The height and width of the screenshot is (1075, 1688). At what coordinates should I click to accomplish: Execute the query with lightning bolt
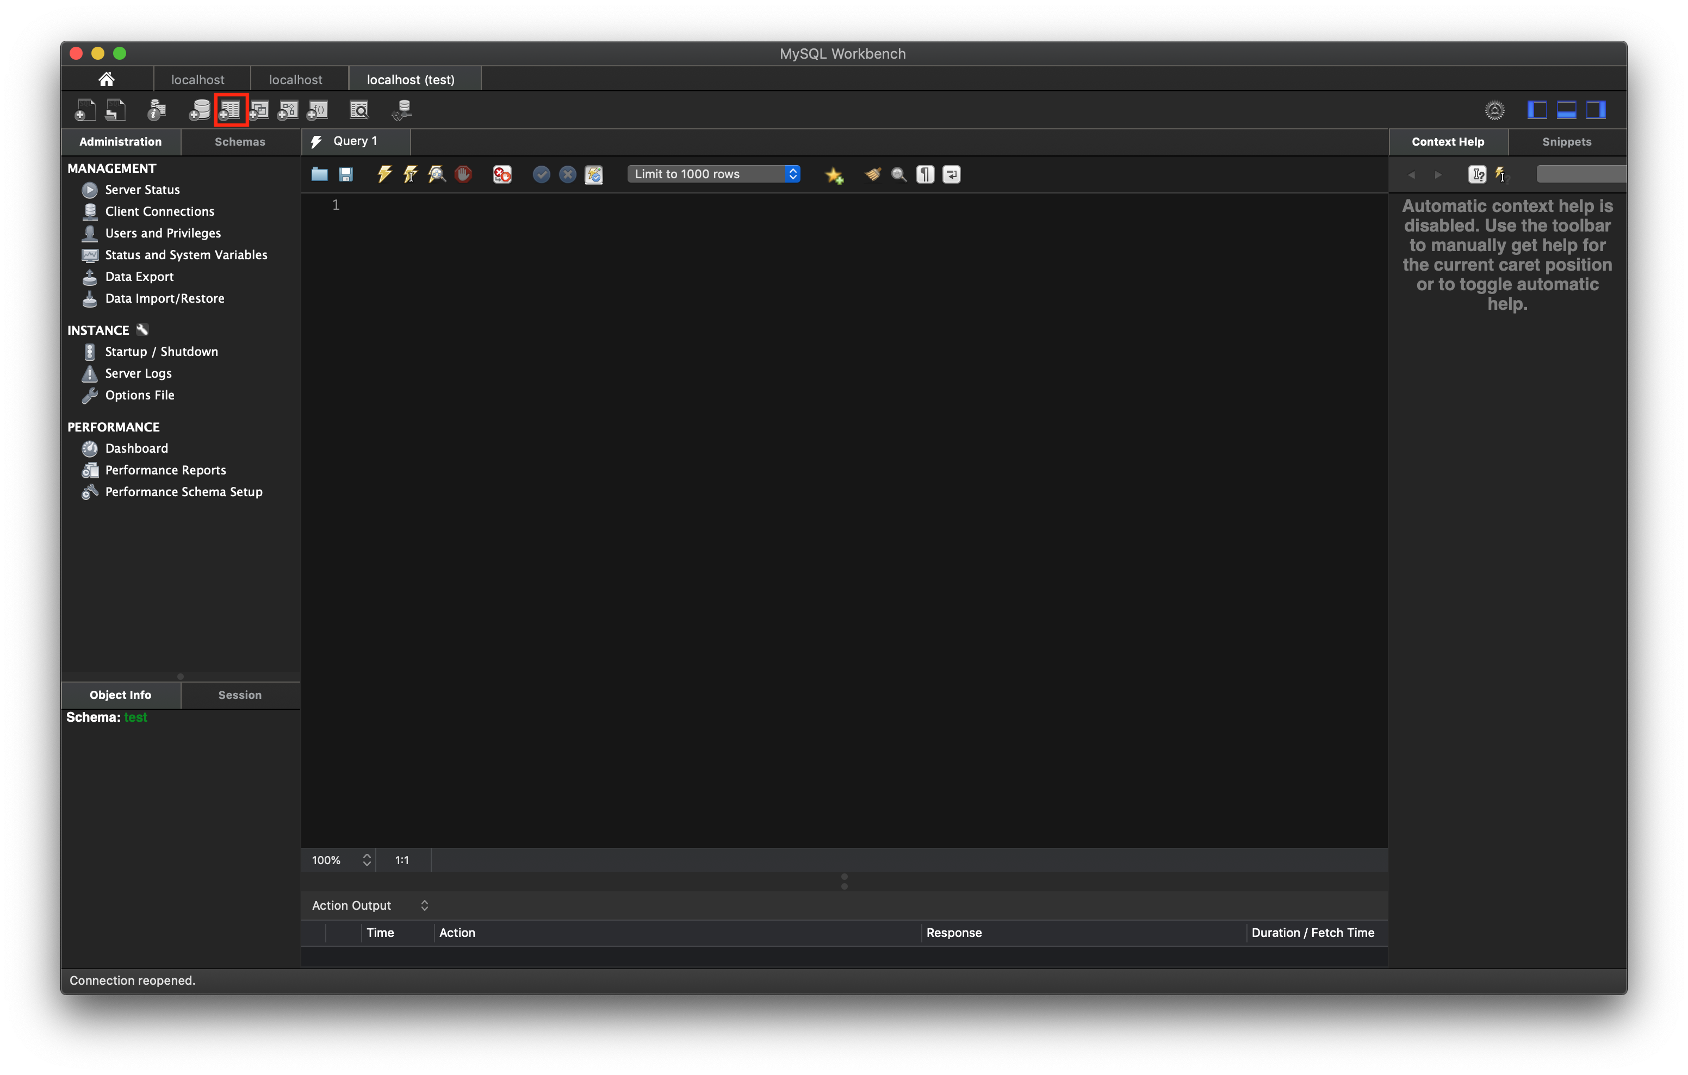pyautogui.click(x=384, y=174)
